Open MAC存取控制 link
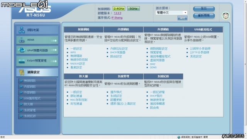Screen dimensions: 247x139 (x=79, y=100)
